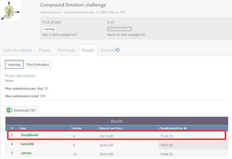The width and height of the screenshot is (232, 159).
Task: Open the Phases tab
Action: pyautogui.click(x=45, y=50)
